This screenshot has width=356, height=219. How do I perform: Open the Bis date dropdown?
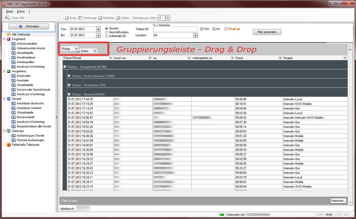98,35
